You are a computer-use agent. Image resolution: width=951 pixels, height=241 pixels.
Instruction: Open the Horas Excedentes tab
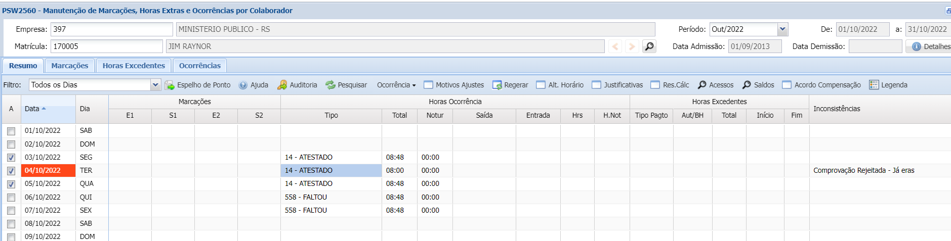point(134,66)
